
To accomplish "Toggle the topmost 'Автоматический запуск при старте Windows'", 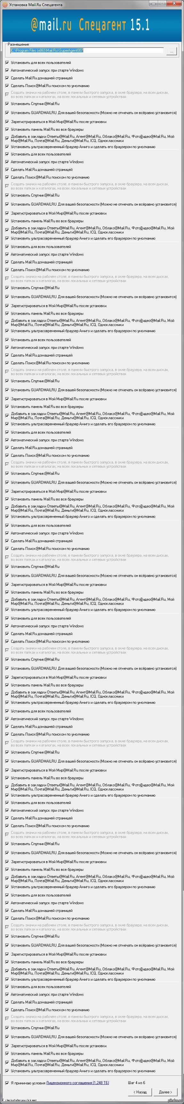I will coord(7,70).
